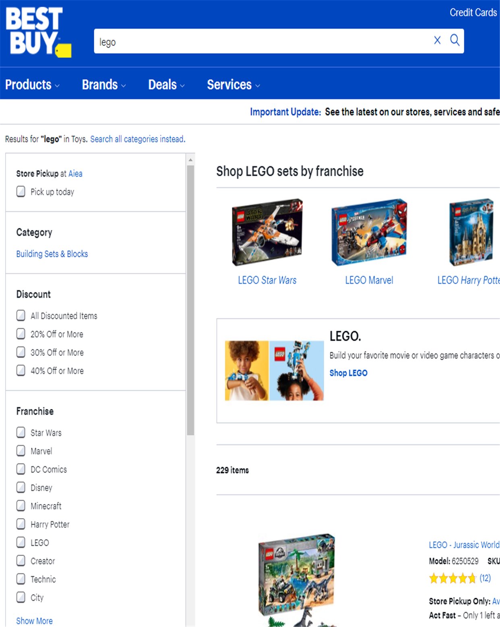Open the Products menu
Image resolution: width=500 pixels, height=627 pixels.
32,85
